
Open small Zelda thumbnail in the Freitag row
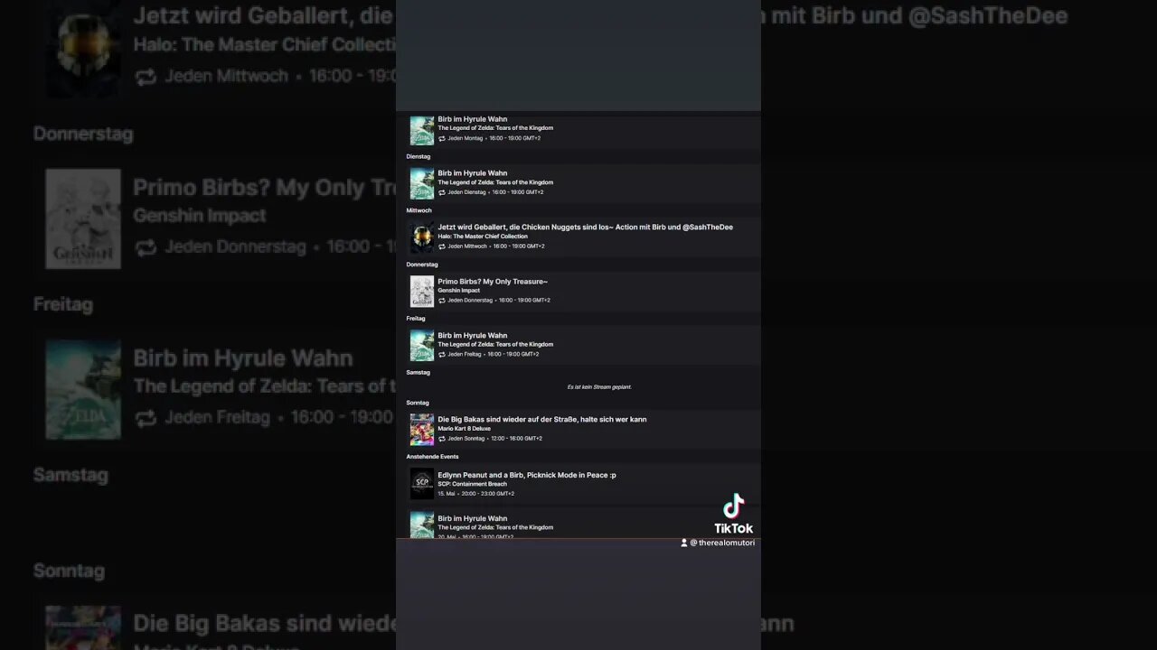click(x=422, y=346)
